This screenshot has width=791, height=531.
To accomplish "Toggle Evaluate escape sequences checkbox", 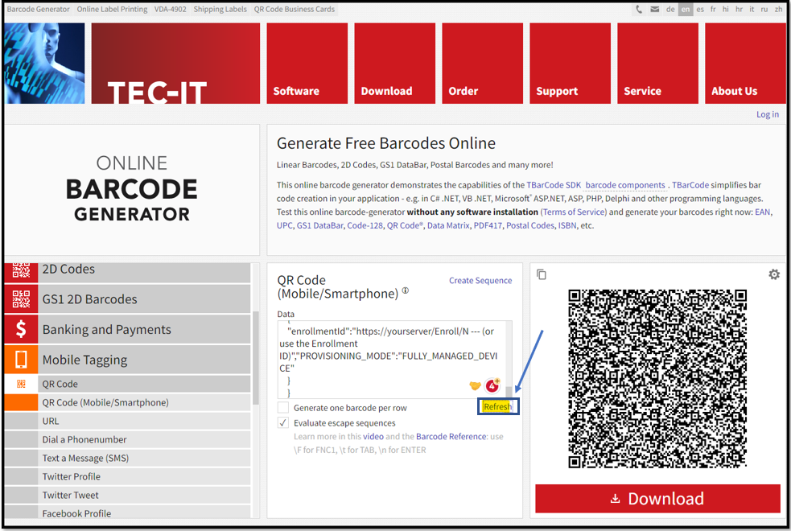I will (283, 422).
